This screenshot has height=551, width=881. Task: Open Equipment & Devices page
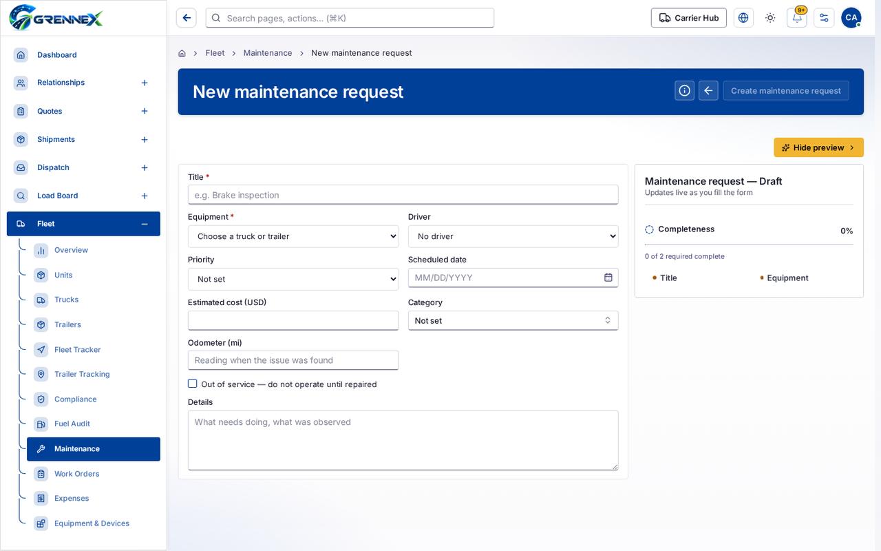[93, 523]
